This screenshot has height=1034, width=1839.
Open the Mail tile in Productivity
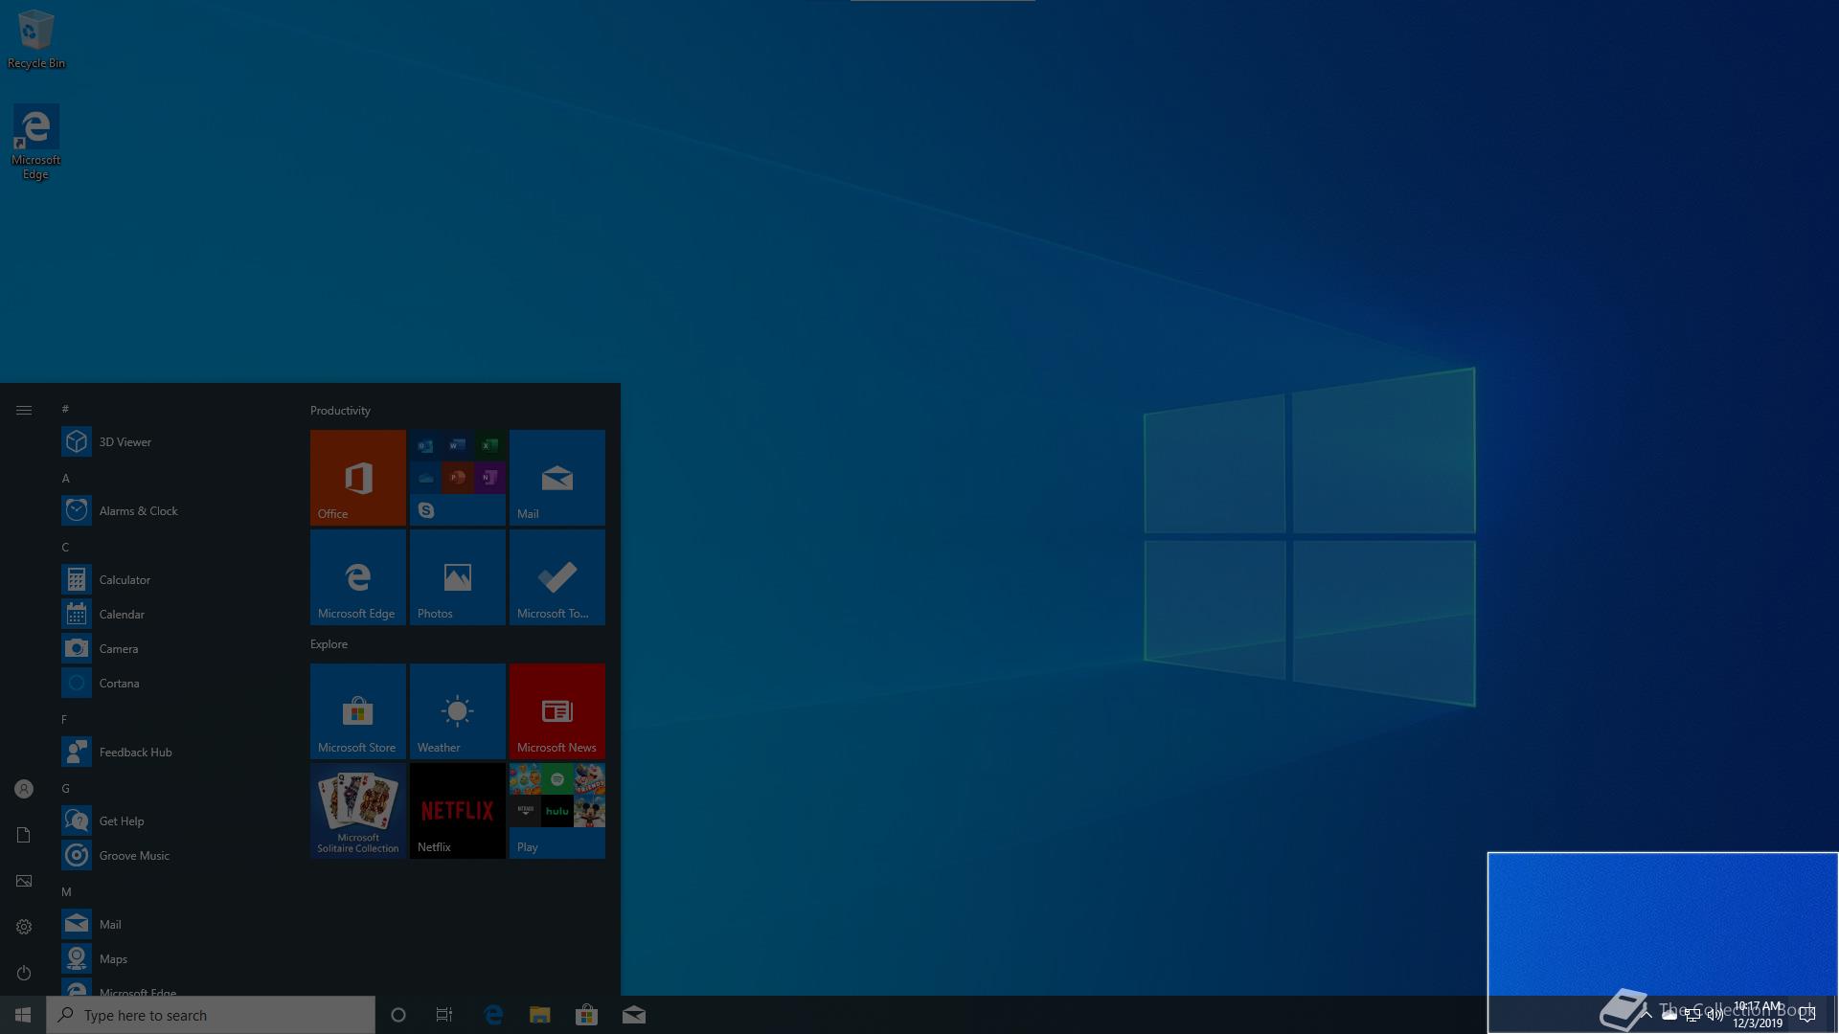[x=557, y=478]
